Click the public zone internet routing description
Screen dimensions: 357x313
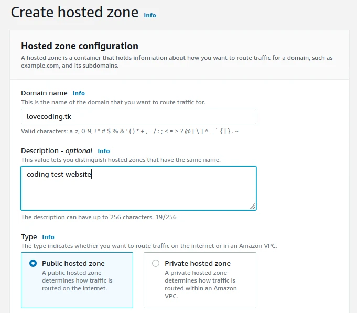click(x=77, y=280)
